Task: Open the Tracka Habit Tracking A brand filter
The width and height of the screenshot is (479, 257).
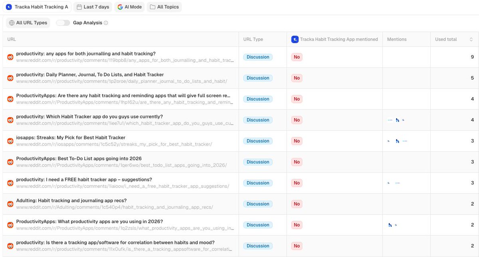Action: tap(37, 7)
